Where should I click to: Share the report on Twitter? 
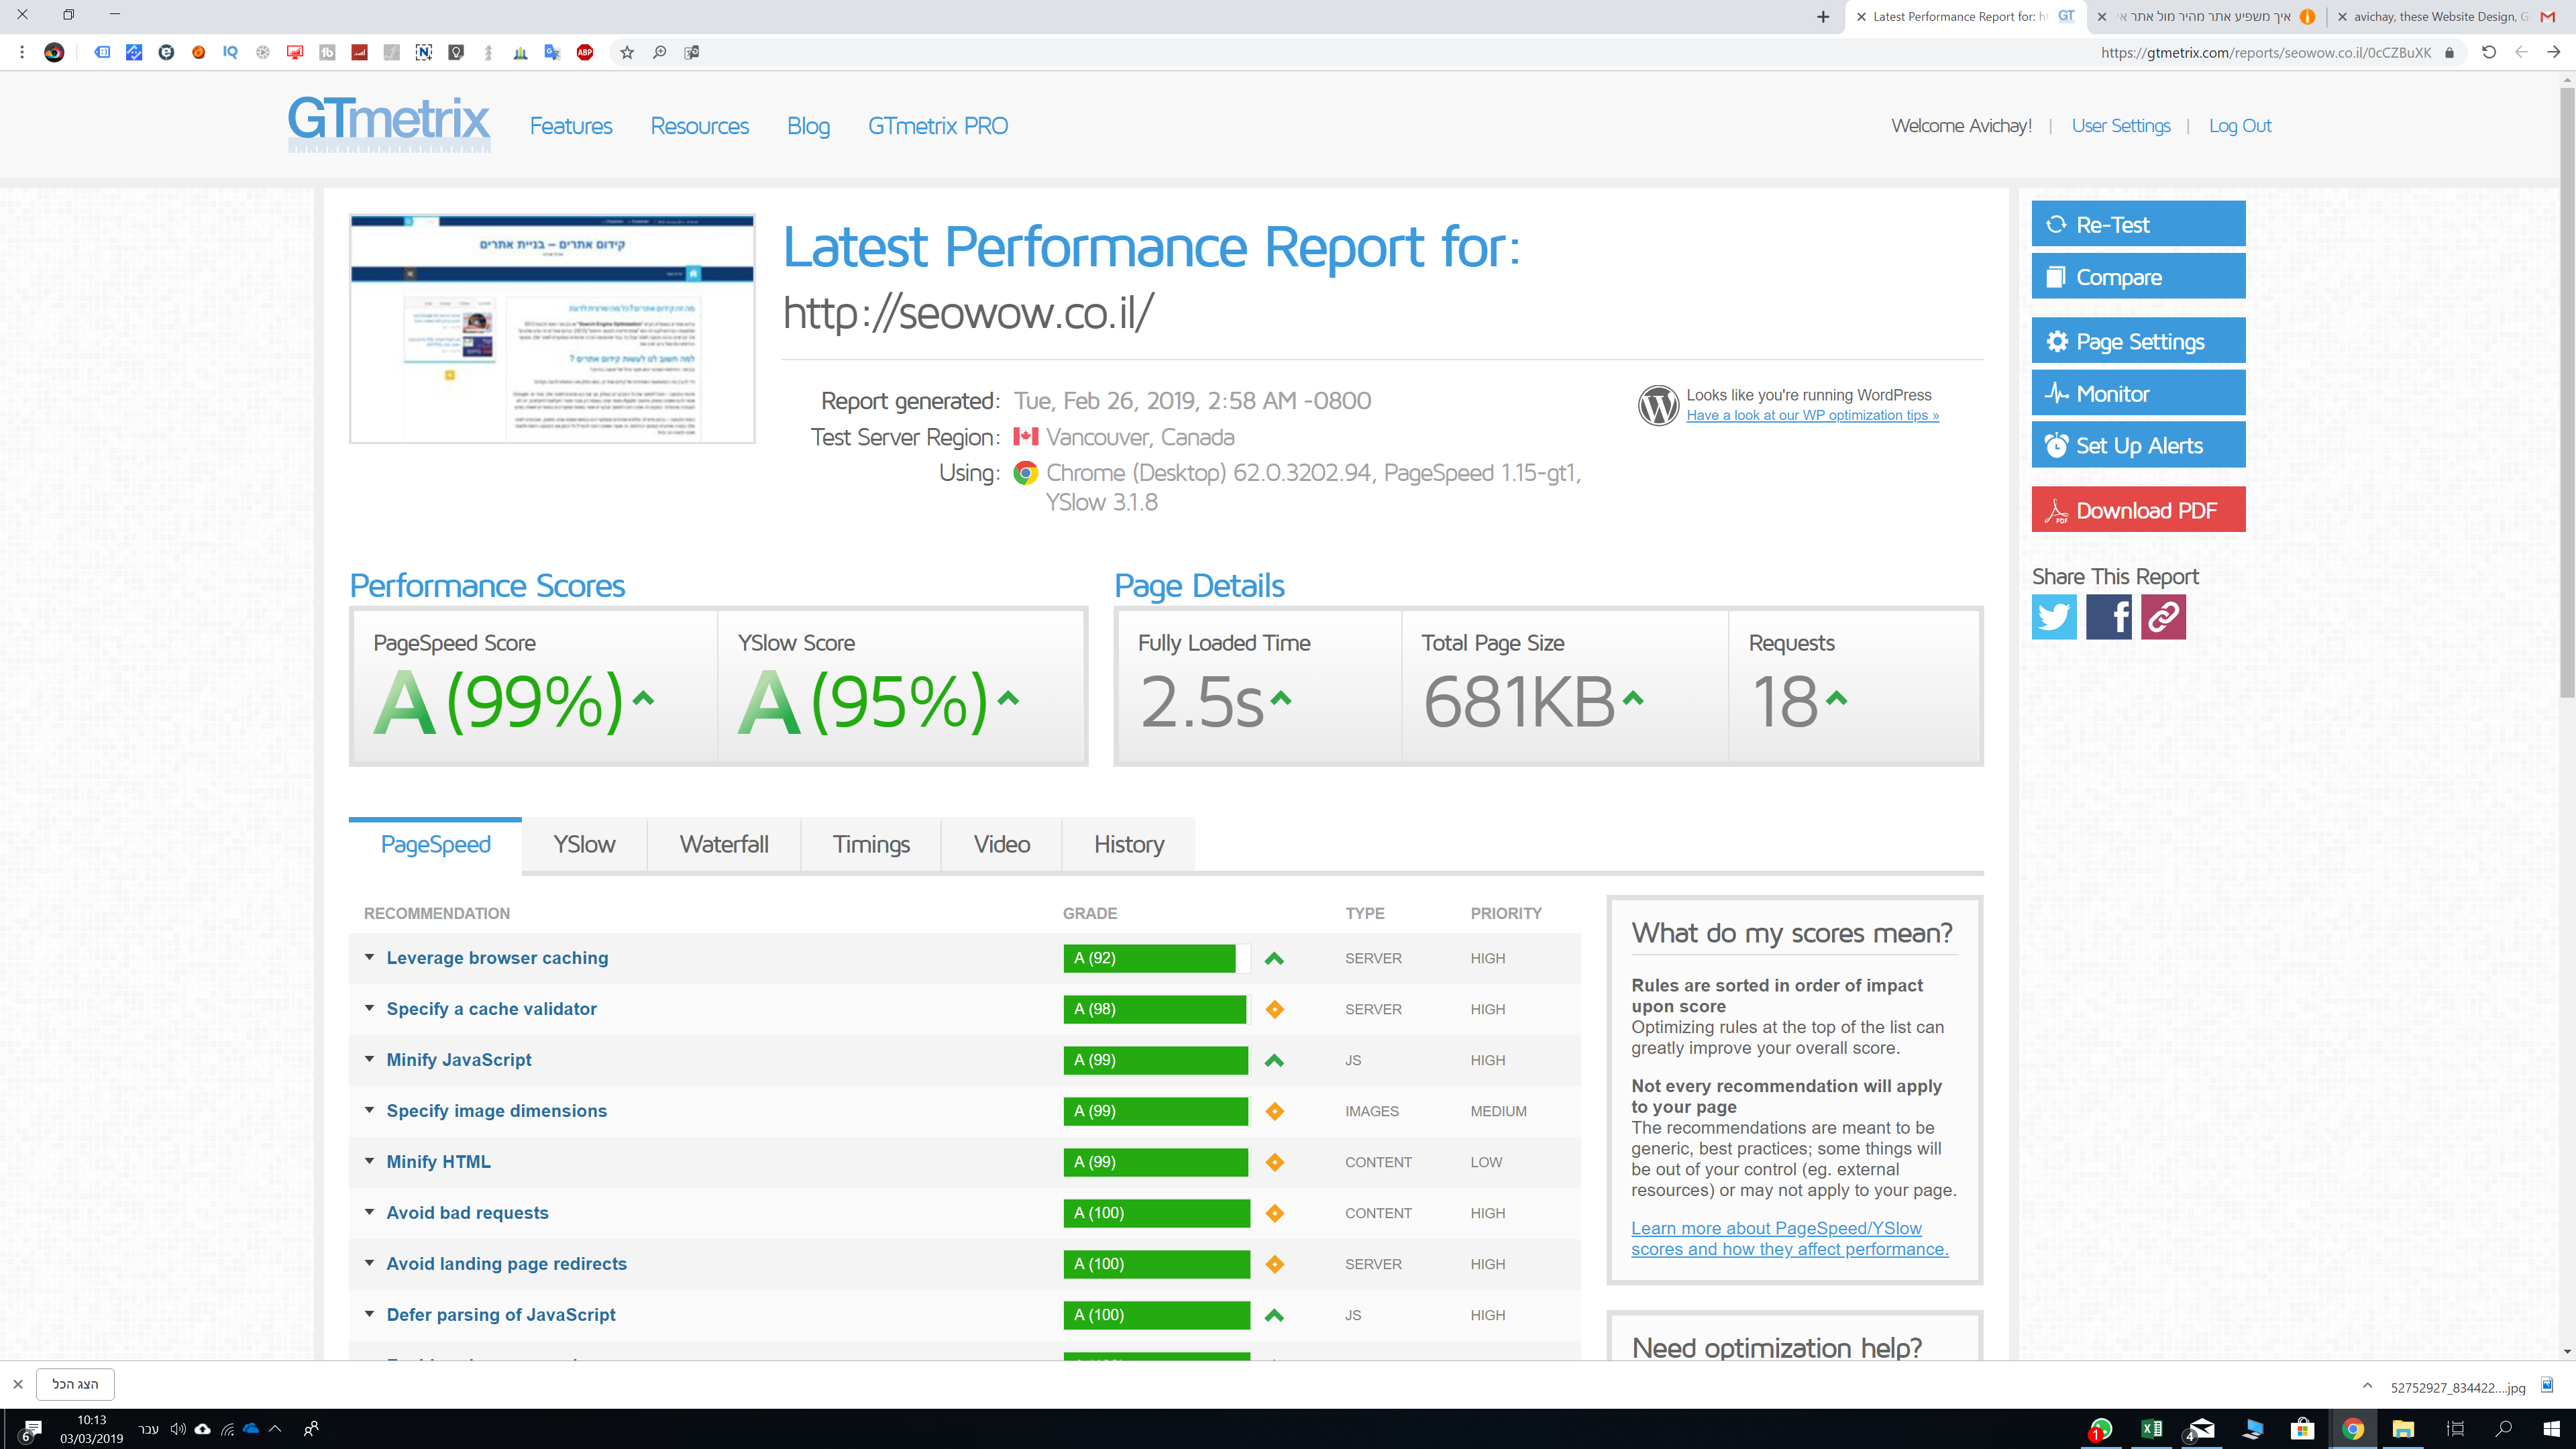coord(2054,616)
